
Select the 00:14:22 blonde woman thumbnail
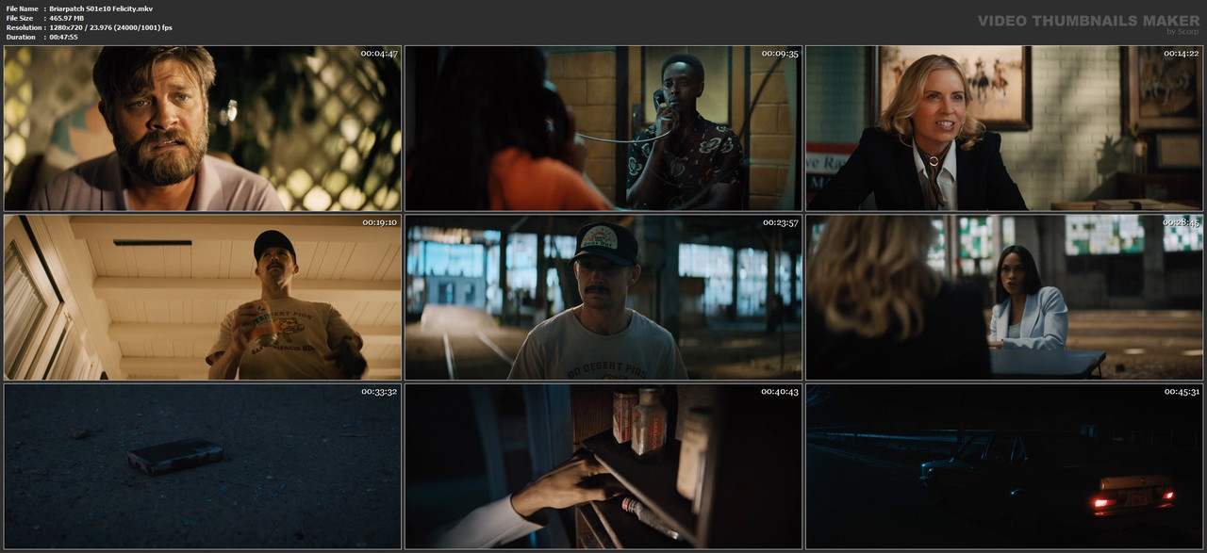(x=1004, y=128)
